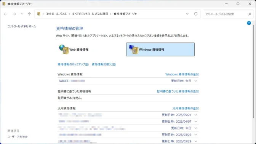Click 資格情報のバックアップ(B) link
The height and width of the screenshot is (144, 256).
(73, 64)
